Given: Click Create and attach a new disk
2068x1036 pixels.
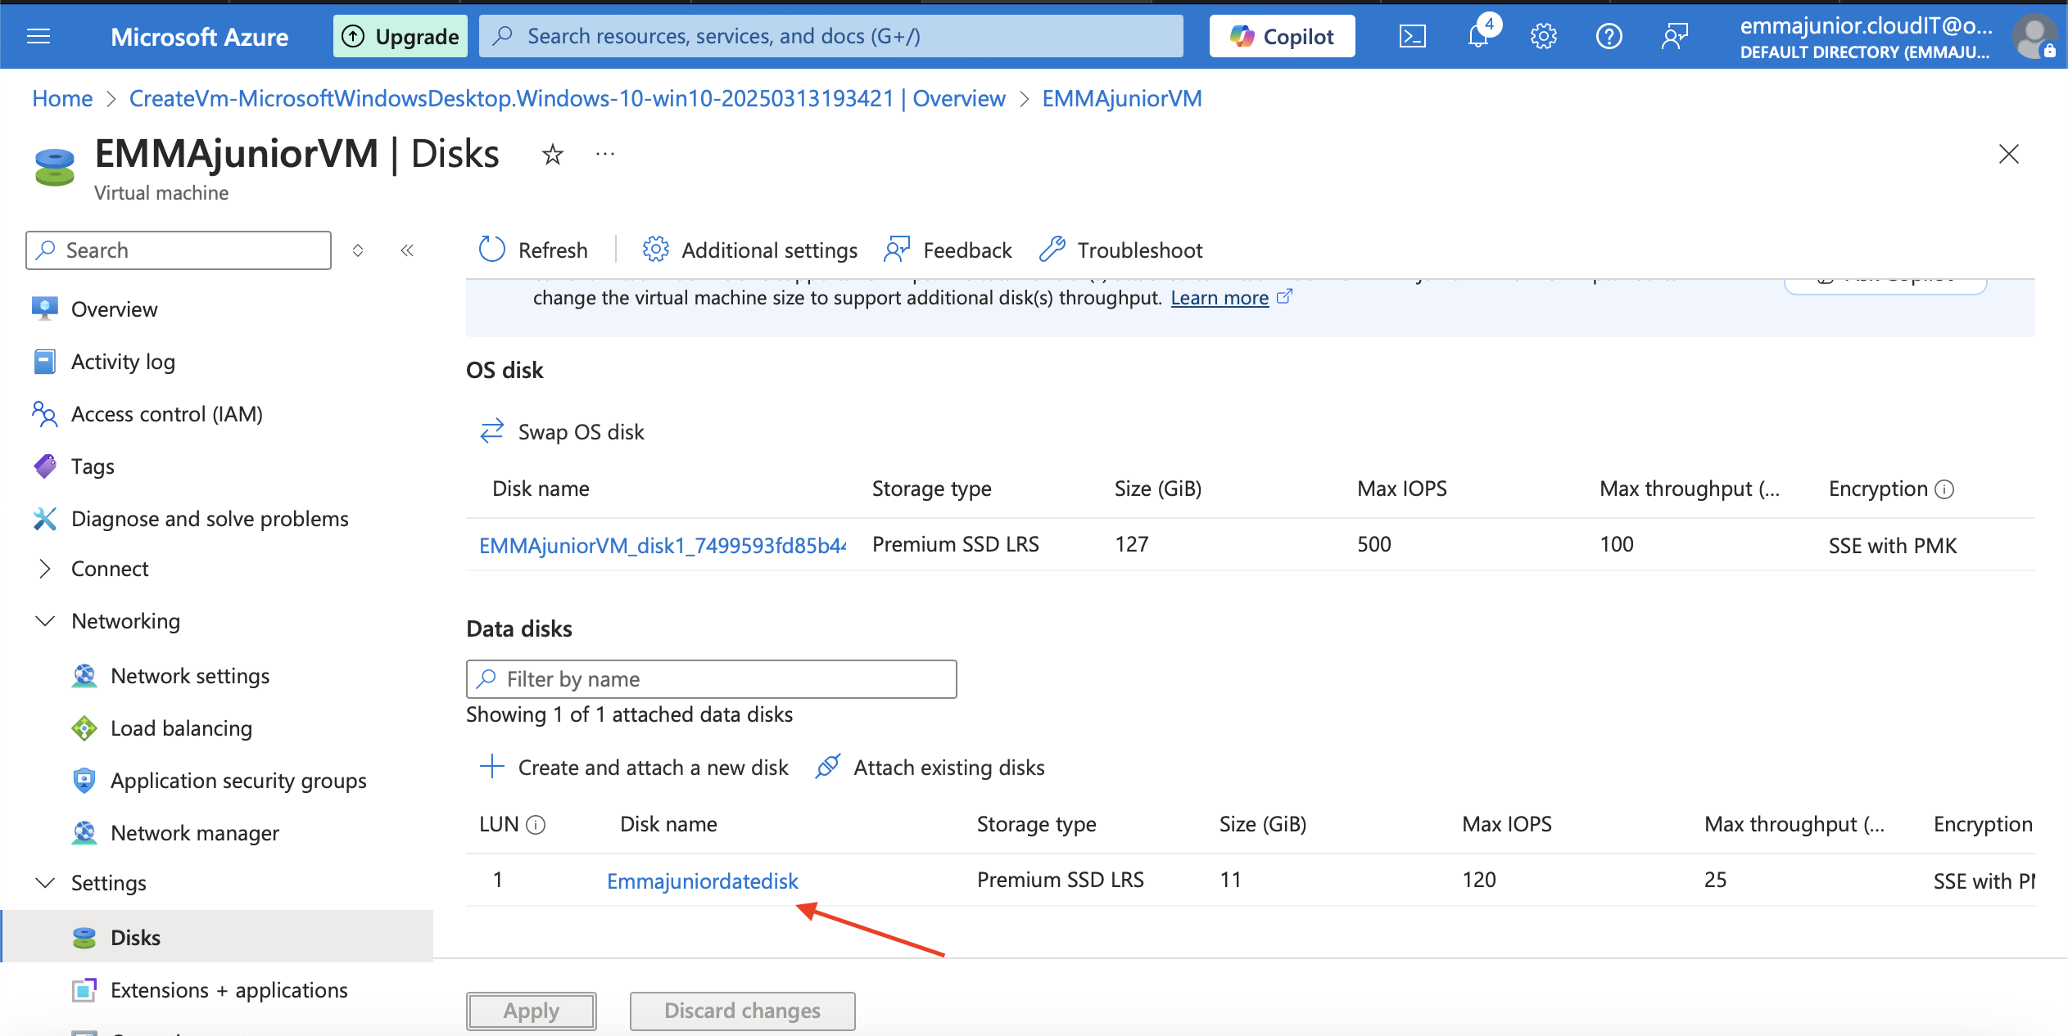Looking at the screenshot, I should pos(634,767).
